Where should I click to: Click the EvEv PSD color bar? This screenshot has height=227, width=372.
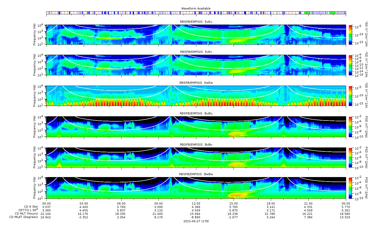351,65
